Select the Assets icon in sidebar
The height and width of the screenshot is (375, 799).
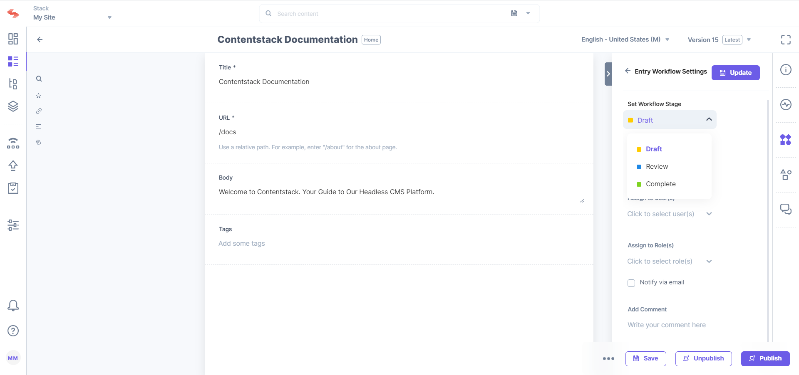click(x=13, y=106)
